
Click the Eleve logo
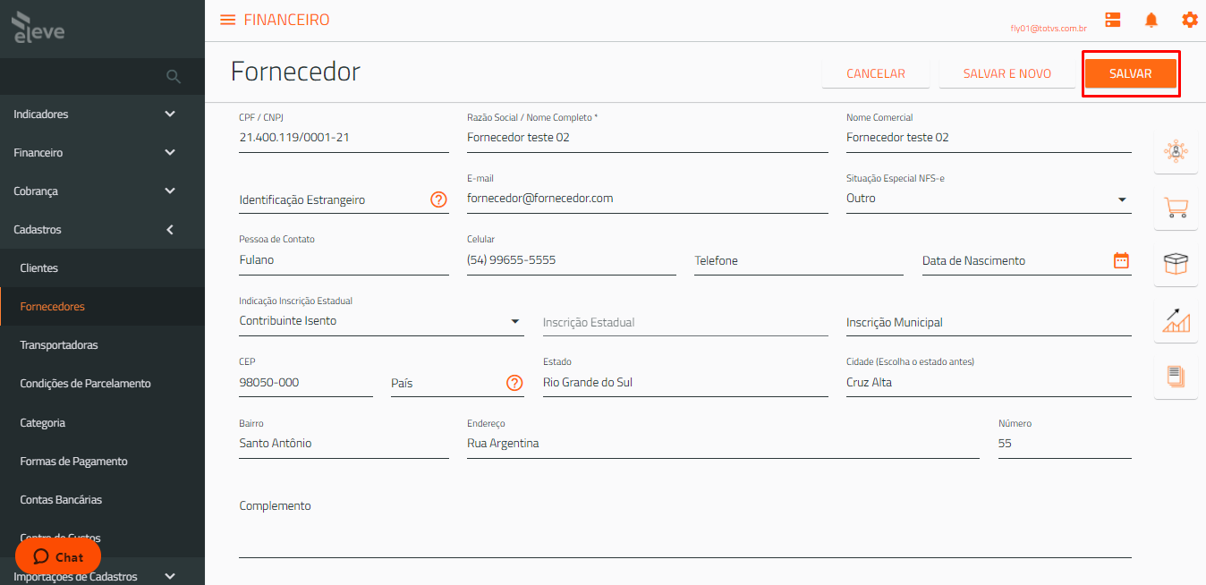[38, 29]
